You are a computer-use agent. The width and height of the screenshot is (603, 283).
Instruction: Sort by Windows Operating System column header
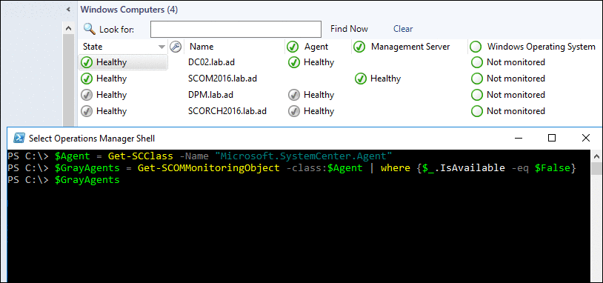(x=541, y=47)
